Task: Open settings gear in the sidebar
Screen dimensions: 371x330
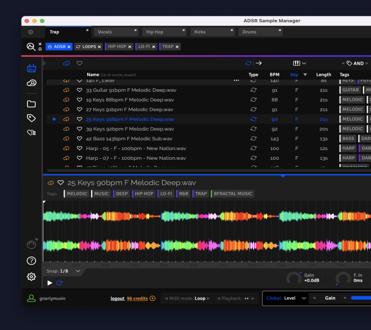Action: (31, 276)
